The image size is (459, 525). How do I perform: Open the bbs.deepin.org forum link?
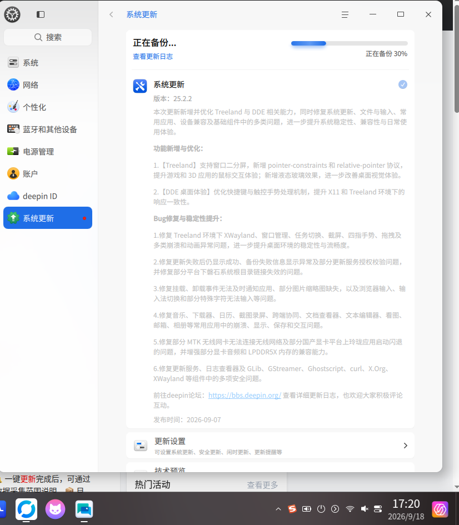[x=245, y=396]
